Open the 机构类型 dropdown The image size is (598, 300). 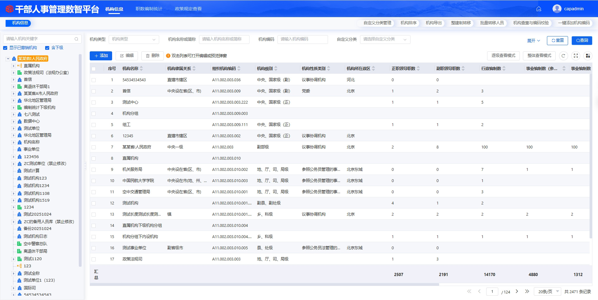pyautogui.click(x=134, y=39)
